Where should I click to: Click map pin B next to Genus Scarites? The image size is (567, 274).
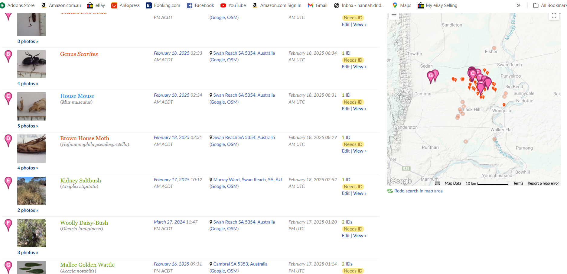[x=8, y=56]
